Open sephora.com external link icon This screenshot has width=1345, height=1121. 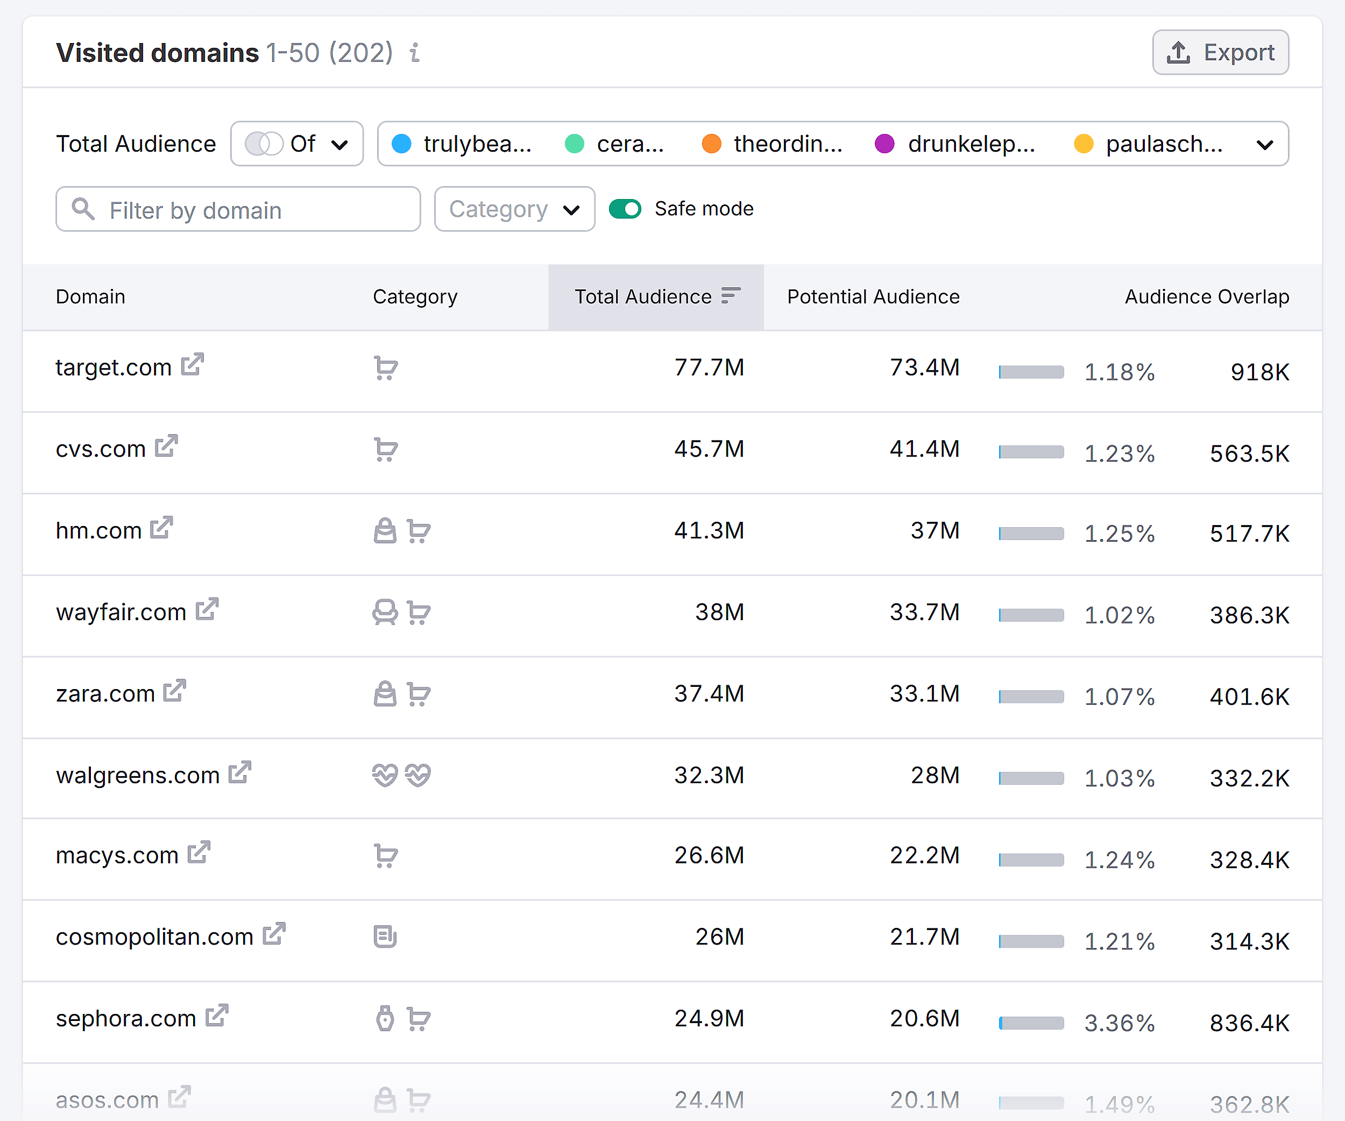(x=217, y=1016)
